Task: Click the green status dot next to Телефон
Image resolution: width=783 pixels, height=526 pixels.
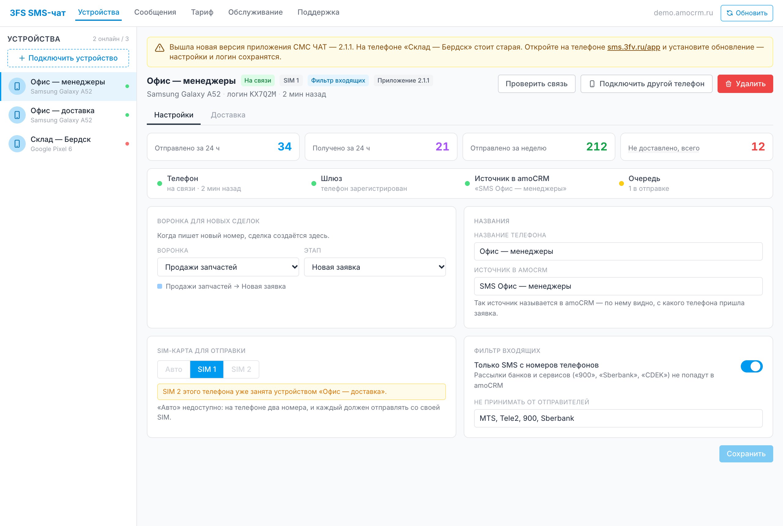Action: click(x=160, y=183)
